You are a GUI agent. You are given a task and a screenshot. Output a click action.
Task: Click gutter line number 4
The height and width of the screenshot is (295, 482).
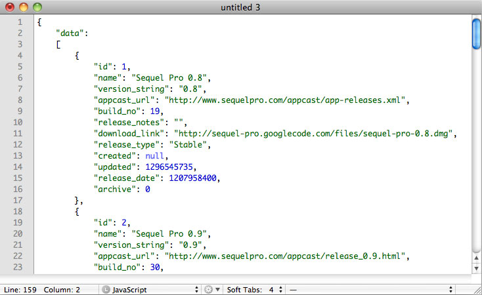(x=20, y=56)
